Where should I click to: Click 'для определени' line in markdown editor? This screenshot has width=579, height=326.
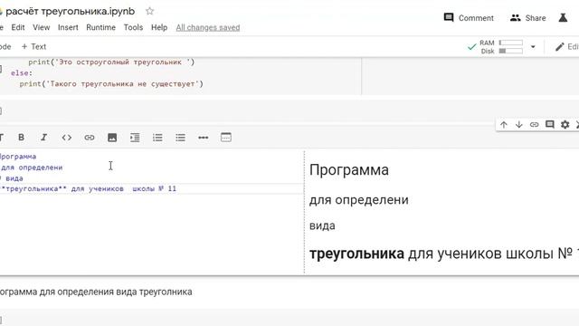pos(32,168)
